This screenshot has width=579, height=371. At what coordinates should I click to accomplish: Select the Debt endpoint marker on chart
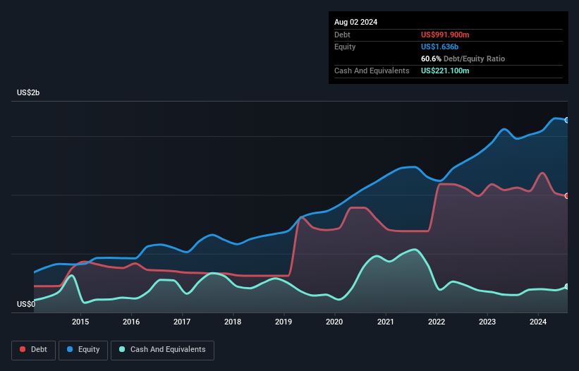coord(567,196)
